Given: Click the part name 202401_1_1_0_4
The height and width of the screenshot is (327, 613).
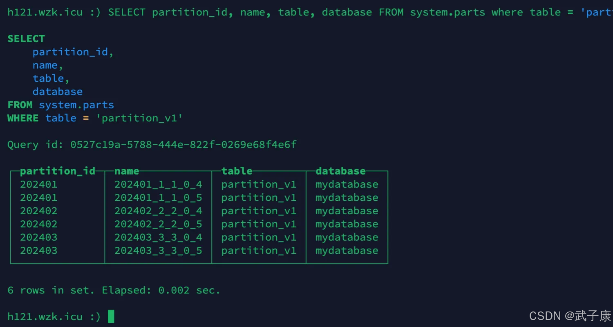Looking at the screenshot, I should pyautogui.click(x=158, y=184).
